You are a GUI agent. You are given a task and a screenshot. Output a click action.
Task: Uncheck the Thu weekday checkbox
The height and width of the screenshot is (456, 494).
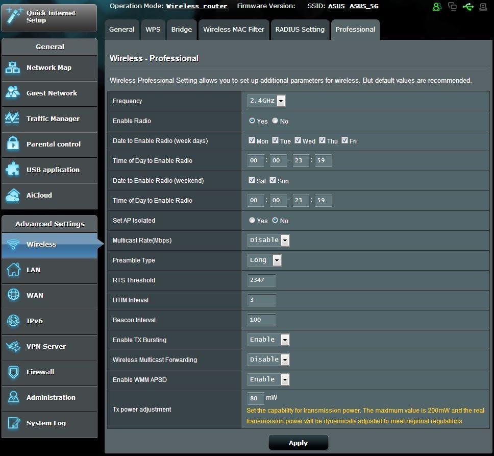[x=322, y=140]
